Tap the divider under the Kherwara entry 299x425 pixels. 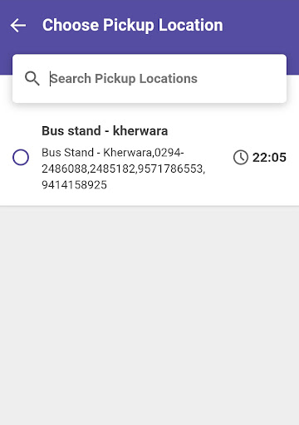(x=149, y=206)
